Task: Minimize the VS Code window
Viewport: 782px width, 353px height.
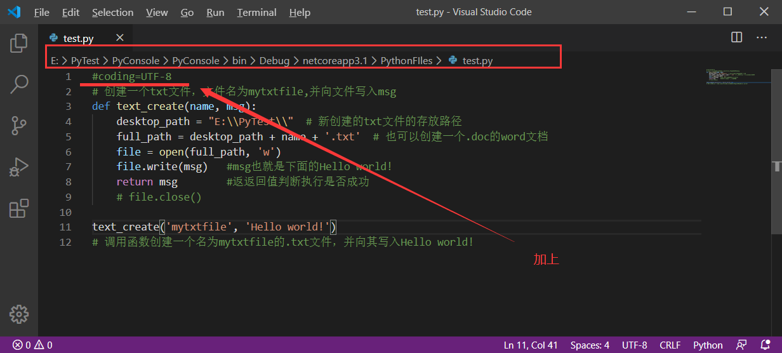Action: pyautogui.click(x=693, y=12)
